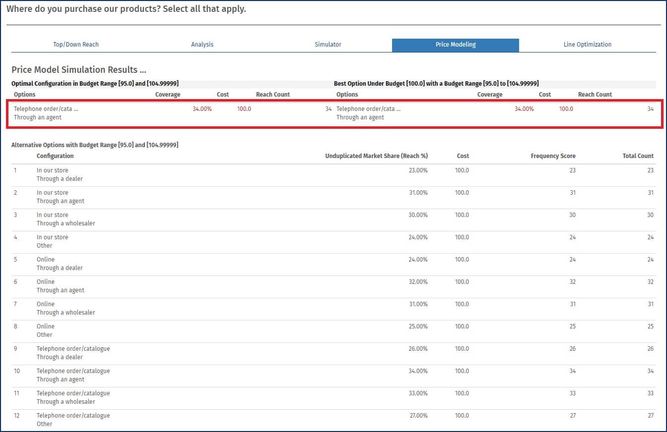Screen dimensions: 667x432
Task: Select row 10 Telephone order/catalogue configuration
Action: [73, 375]
